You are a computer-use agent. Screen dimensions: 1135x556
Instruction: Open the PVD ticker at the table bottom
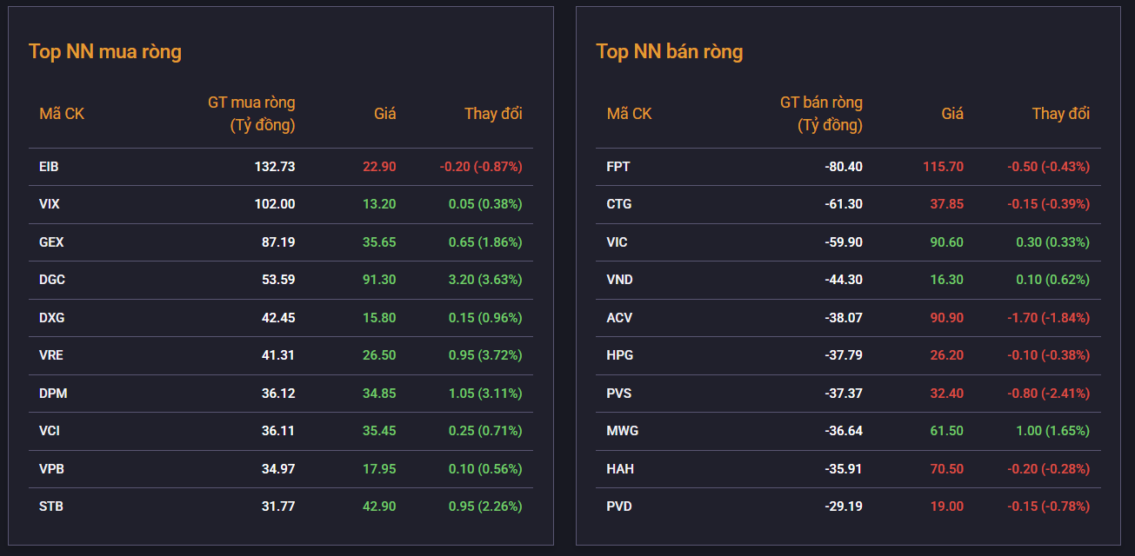click(x=619, y=506)
